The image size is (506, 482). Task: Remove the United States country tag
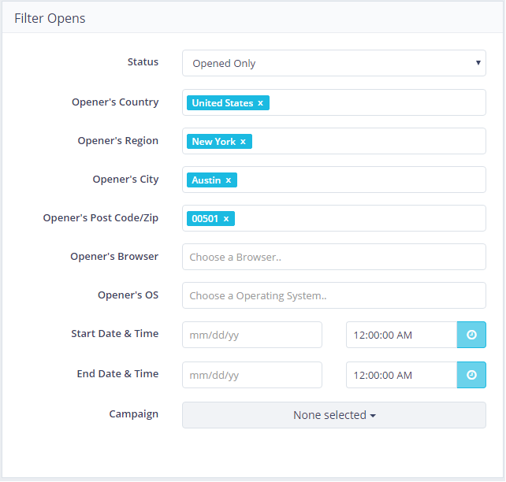click(x=260, y=103)
